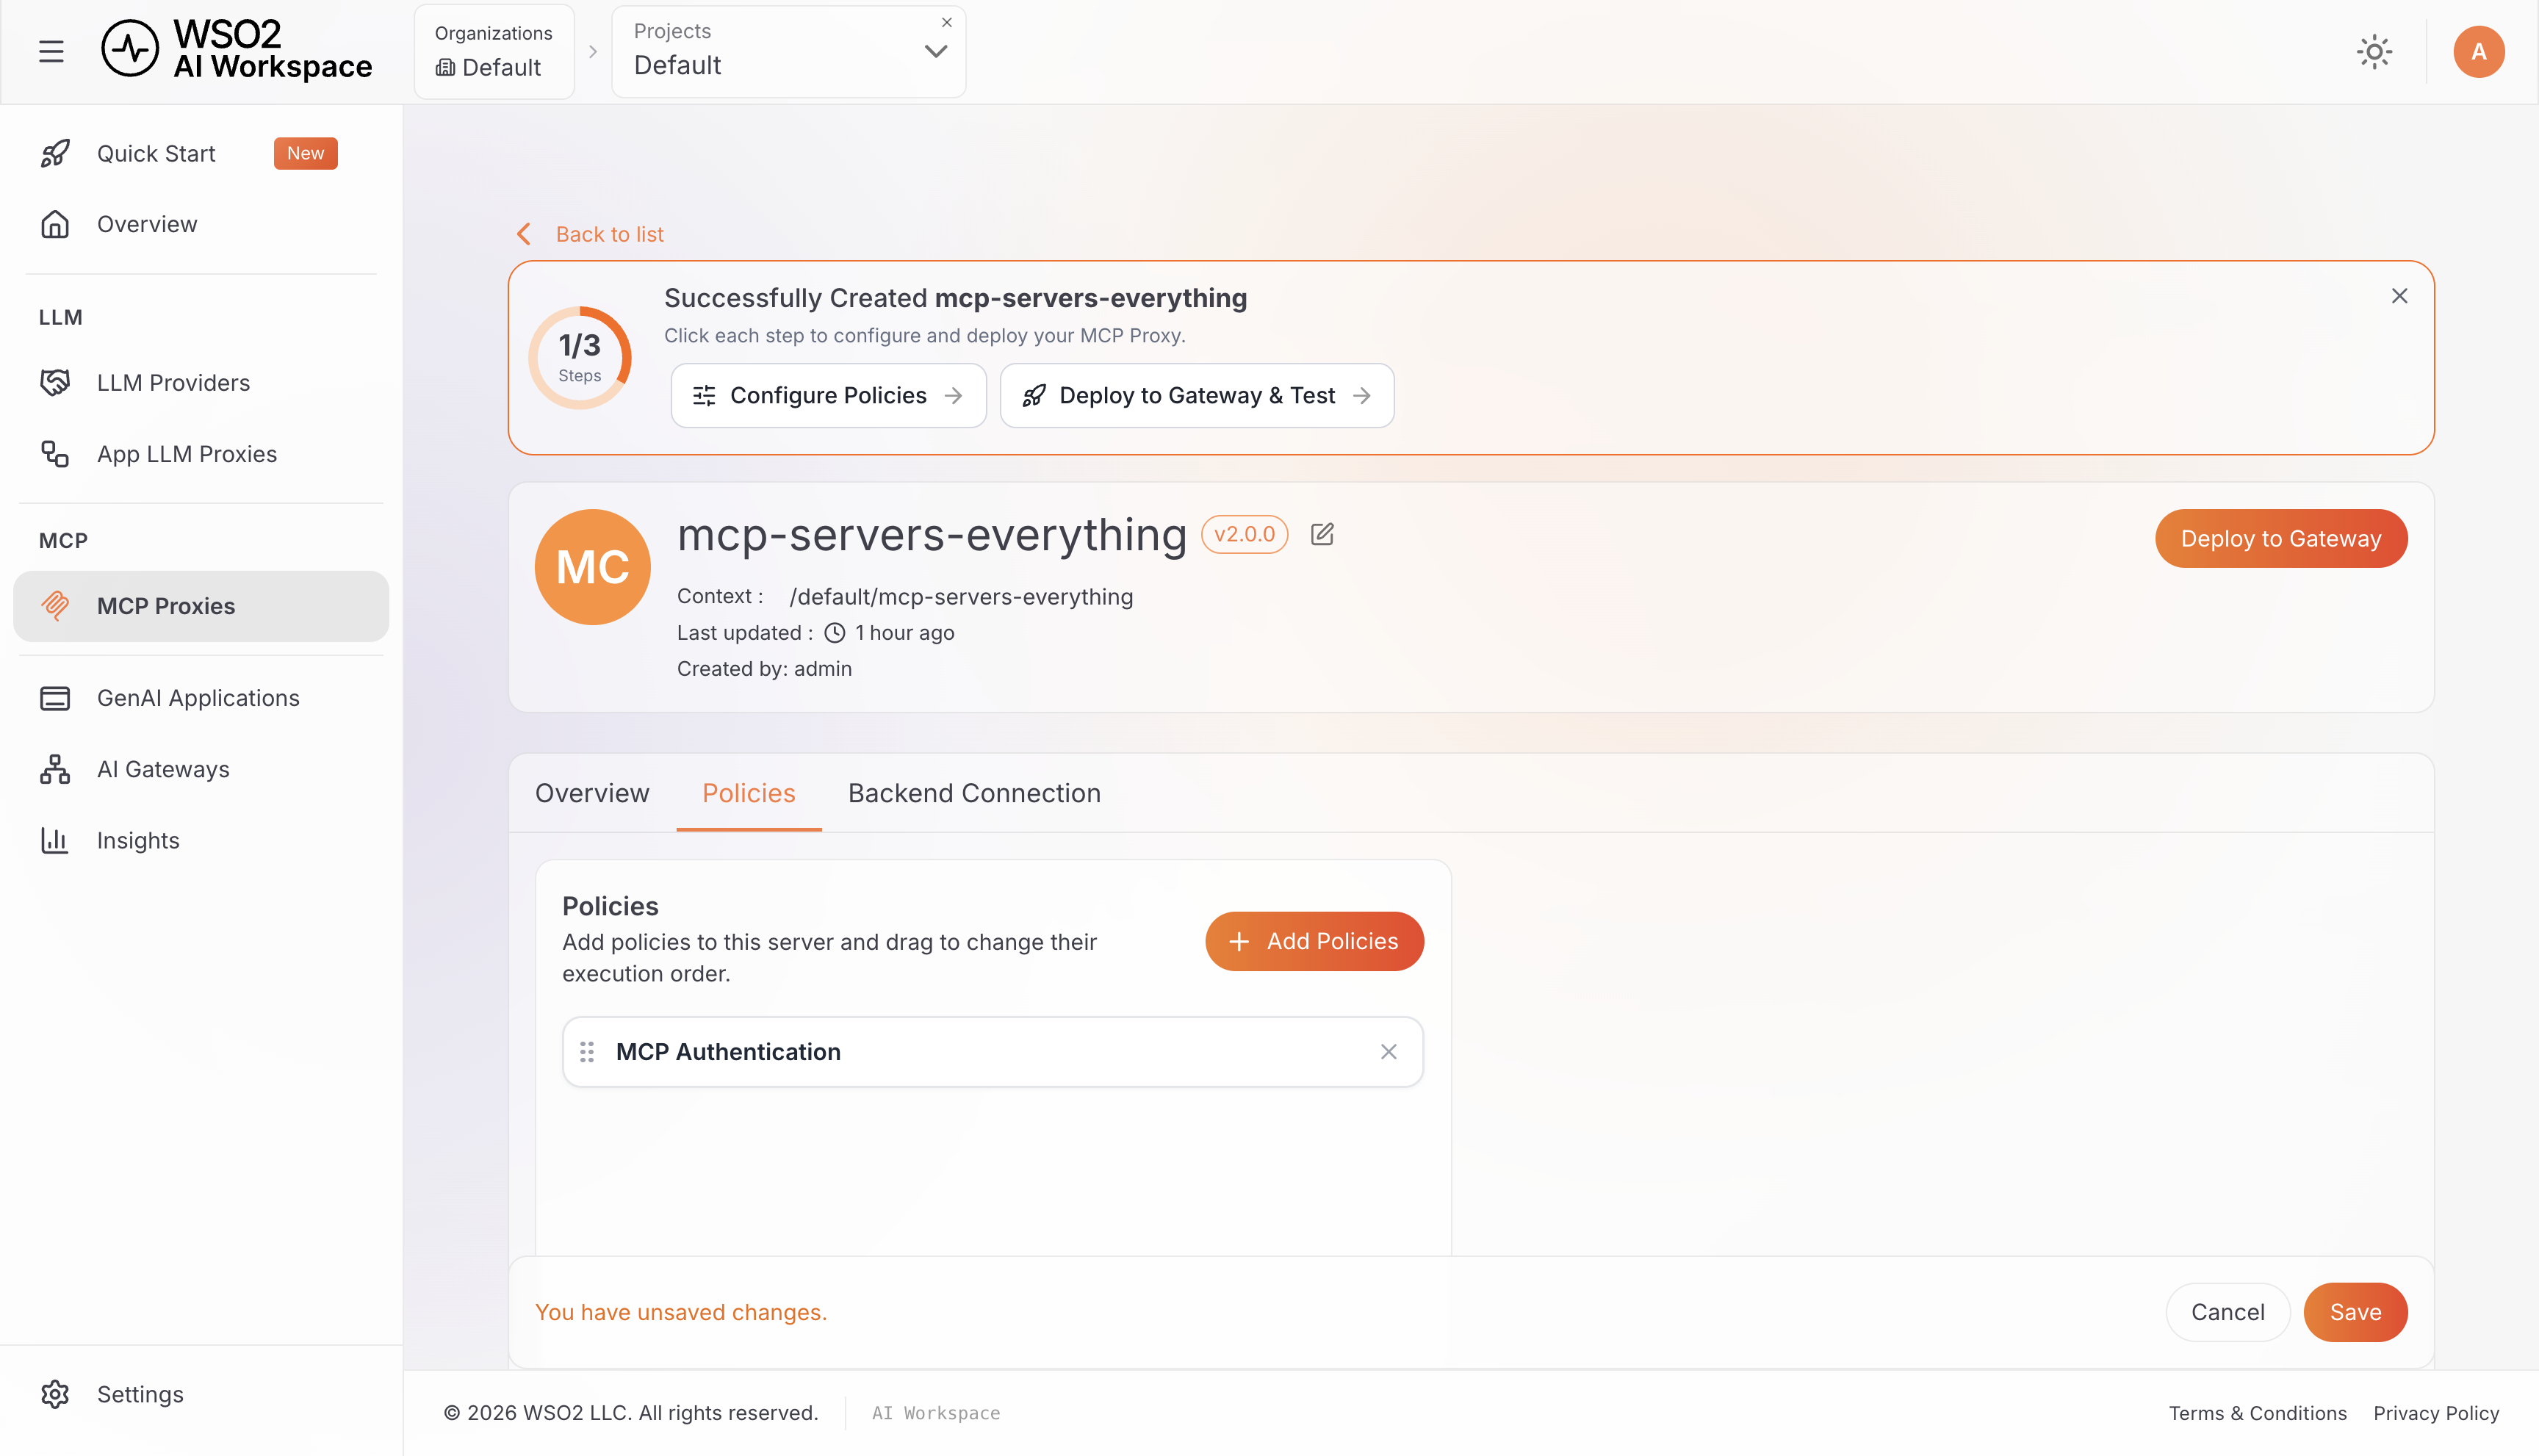2539x1456 pixels.
Task: Open the Organizations Default selector
Action: point(494,51)
